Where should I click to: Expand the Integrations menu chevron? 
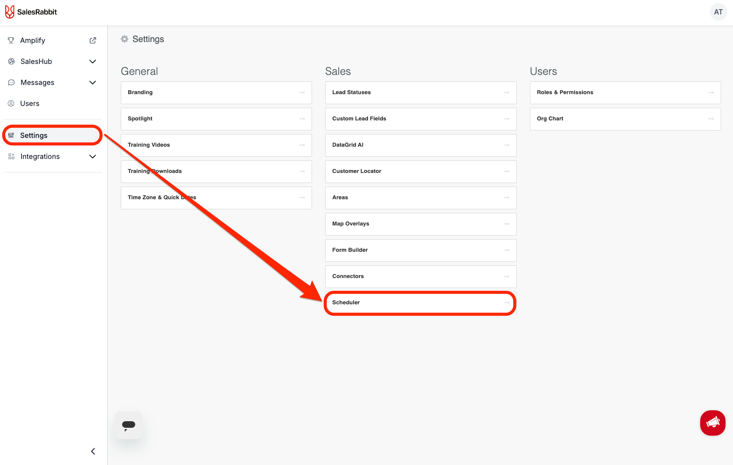click(x=93, y=156)
